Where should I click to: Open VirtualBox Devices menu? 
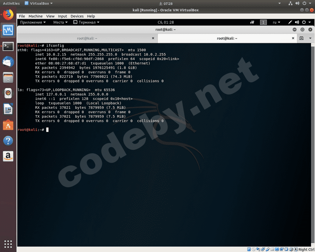(x=77, y=16)
